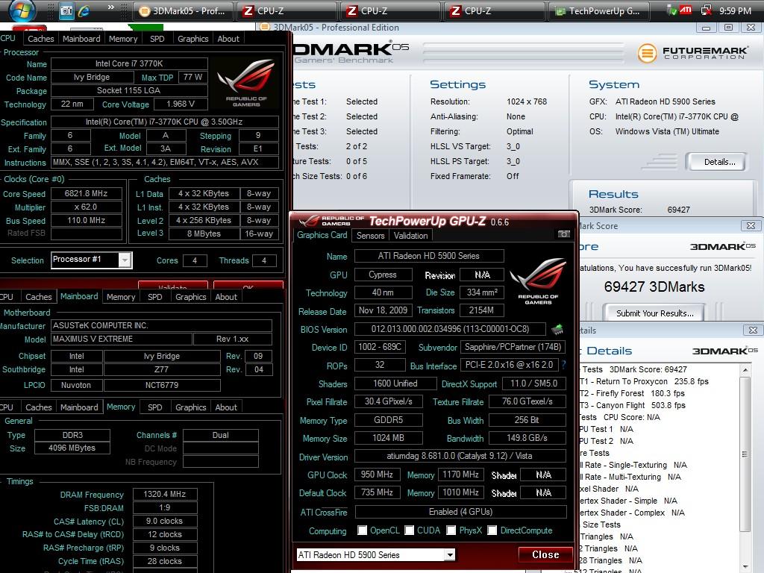Click the scrollbar grip in Result Details list
The width and height of the screenshot is (764, 573).
point(745,454)
